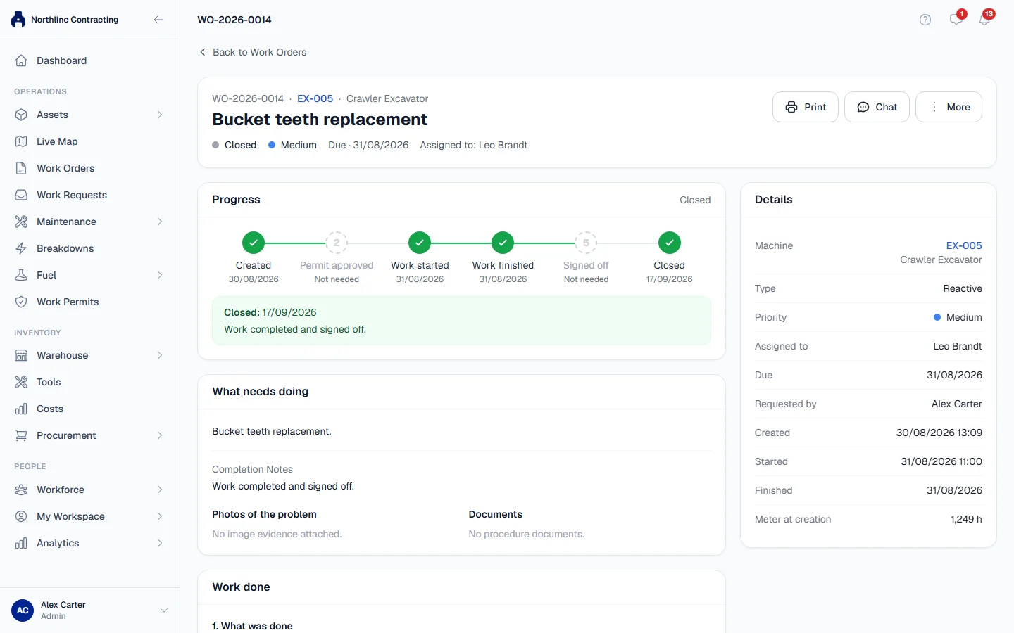Open chat messages icon with badge

(956, 20)
